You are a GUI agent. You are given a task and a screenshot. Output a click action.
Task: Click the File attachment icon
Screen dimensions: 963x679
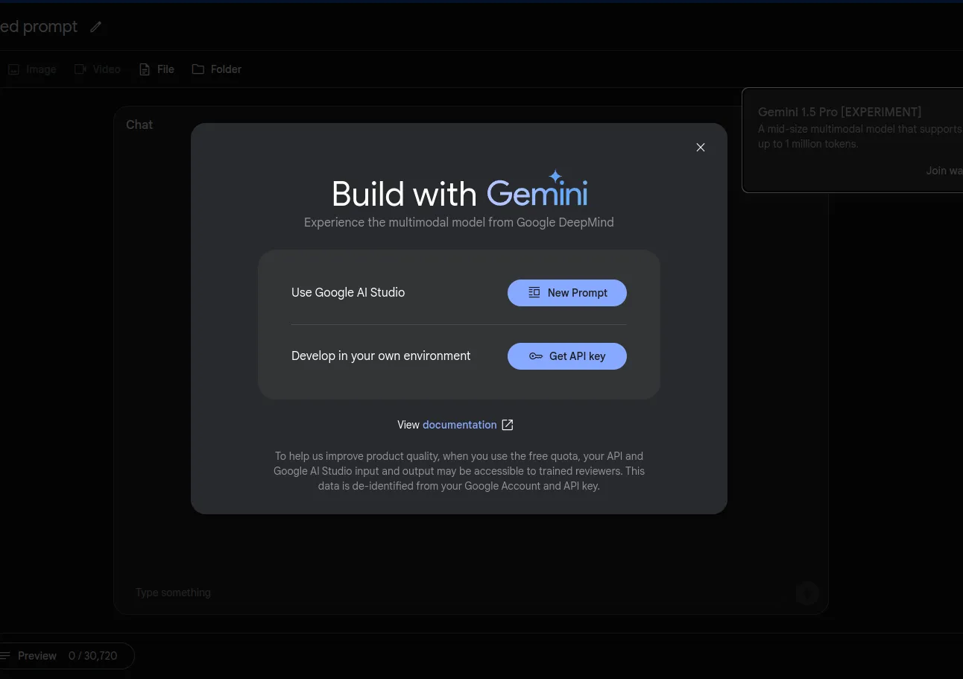coord(144,69)
